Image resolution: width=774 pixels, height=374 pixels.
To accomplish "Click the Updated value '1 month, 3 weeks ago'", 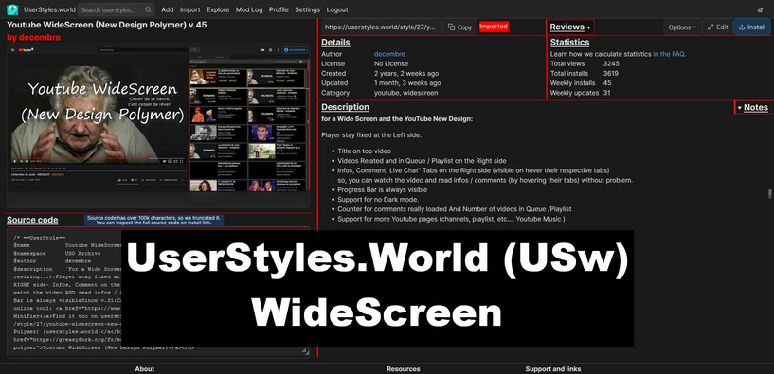I will click(x=407, y=83).
